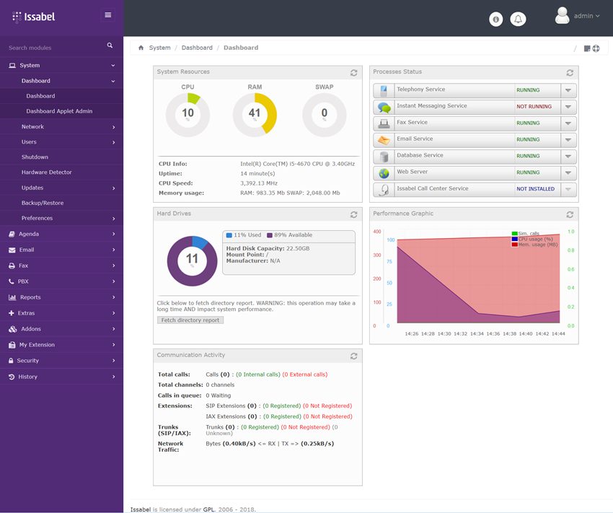Expand the Preferences submenu
Viewport: 613px width, 513px height.
(x=61, y=218)
